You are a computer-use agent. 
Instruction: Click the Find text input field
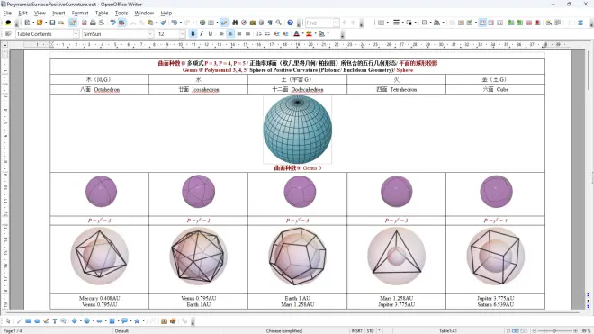point(319,23)
